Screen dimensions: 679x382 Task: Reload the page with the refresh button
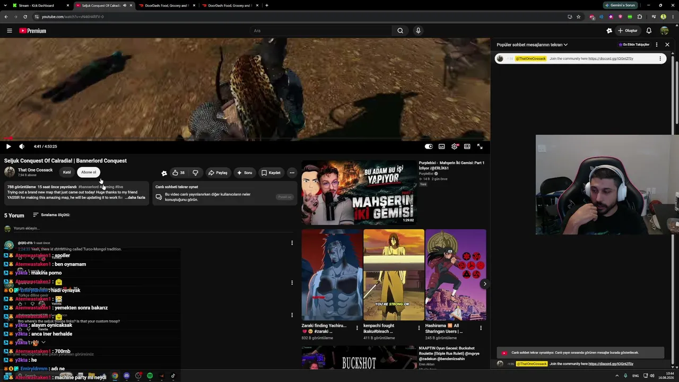coord(25,16)
